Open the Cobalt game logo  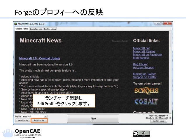146,102
